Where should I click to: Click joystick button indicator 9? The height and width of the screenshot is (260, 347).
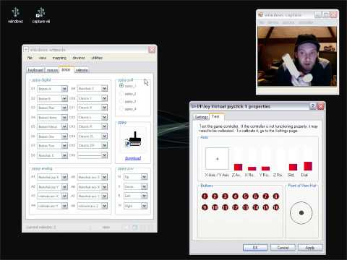[205, 207]
